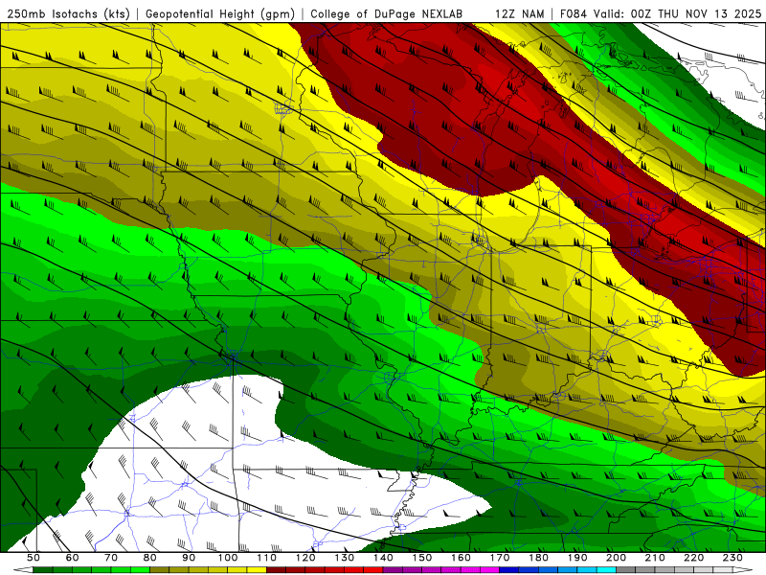Click the 60 label on the color scale
Viewport: 766px width, 575px height.
coord(73,558)
